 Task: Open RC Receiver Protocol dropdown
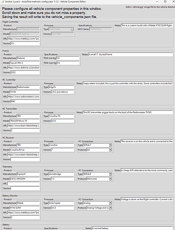tap(110, 150)
